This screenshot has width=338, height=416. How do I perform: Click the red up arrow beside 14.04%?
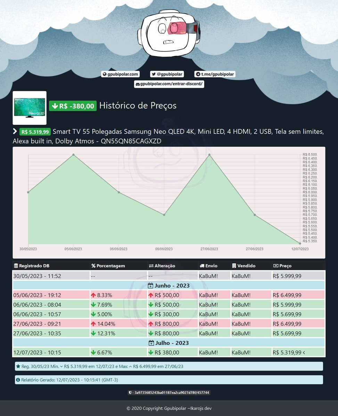(93, 324)
